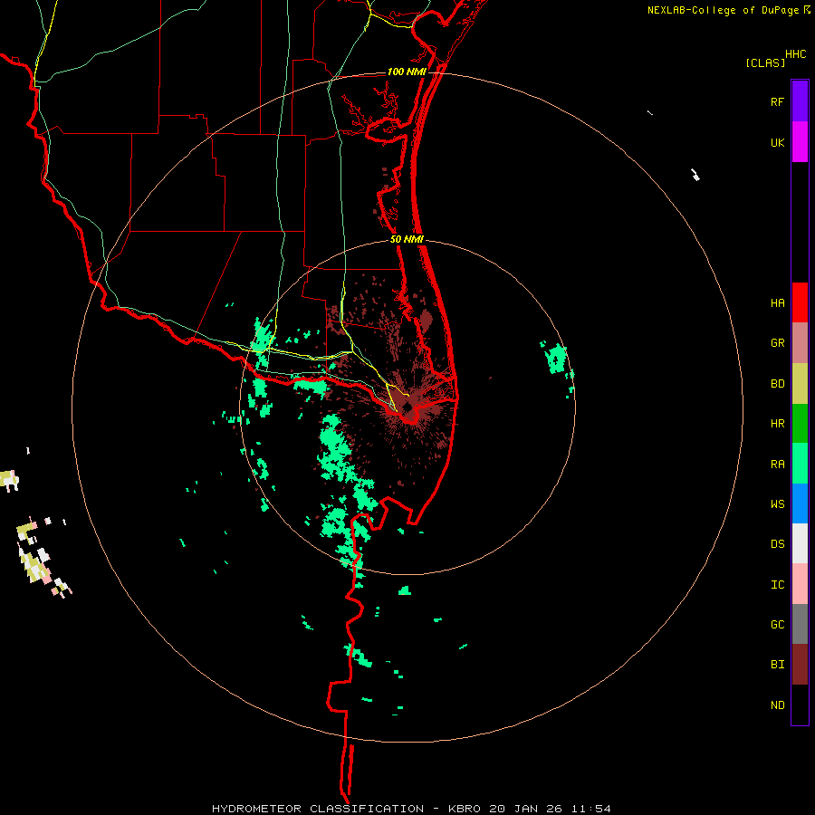Click the UK legend label text

click(x=777, y=143)
